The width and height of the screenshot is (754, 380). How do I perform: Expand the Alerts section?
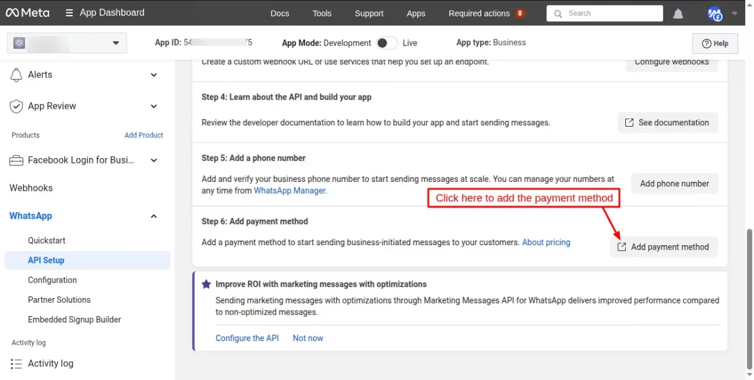(x=154, y=75)
